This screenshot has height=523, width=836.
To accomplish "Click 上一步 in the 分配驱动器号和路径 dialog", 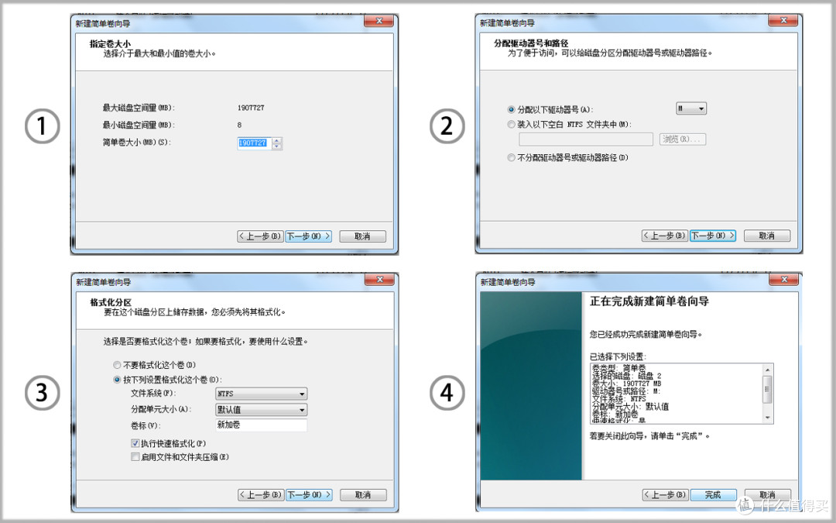I will (665, 236).
